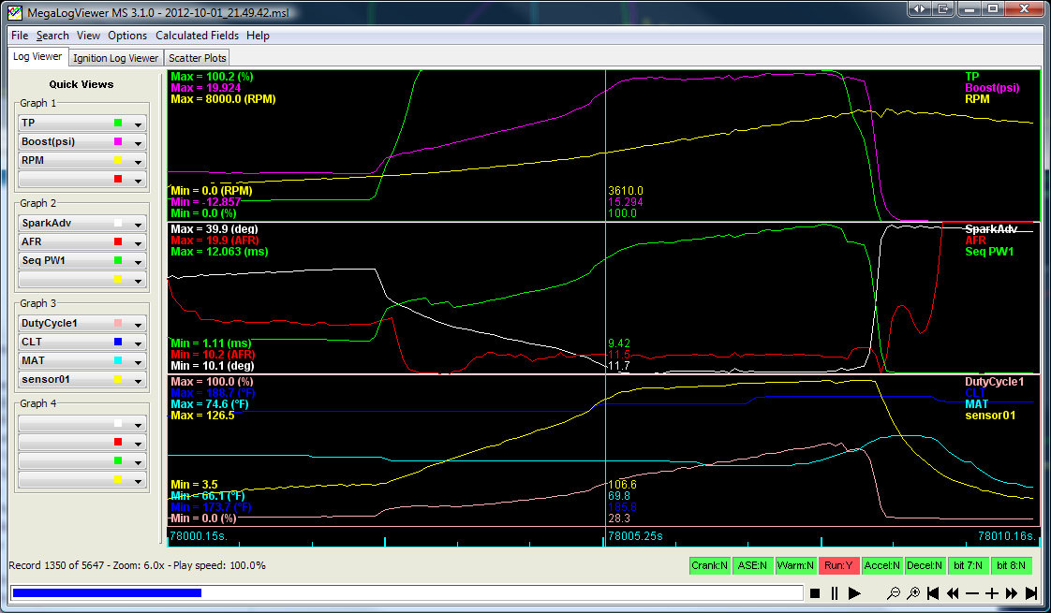Click the Warm:N status indicator

point(795,565)
